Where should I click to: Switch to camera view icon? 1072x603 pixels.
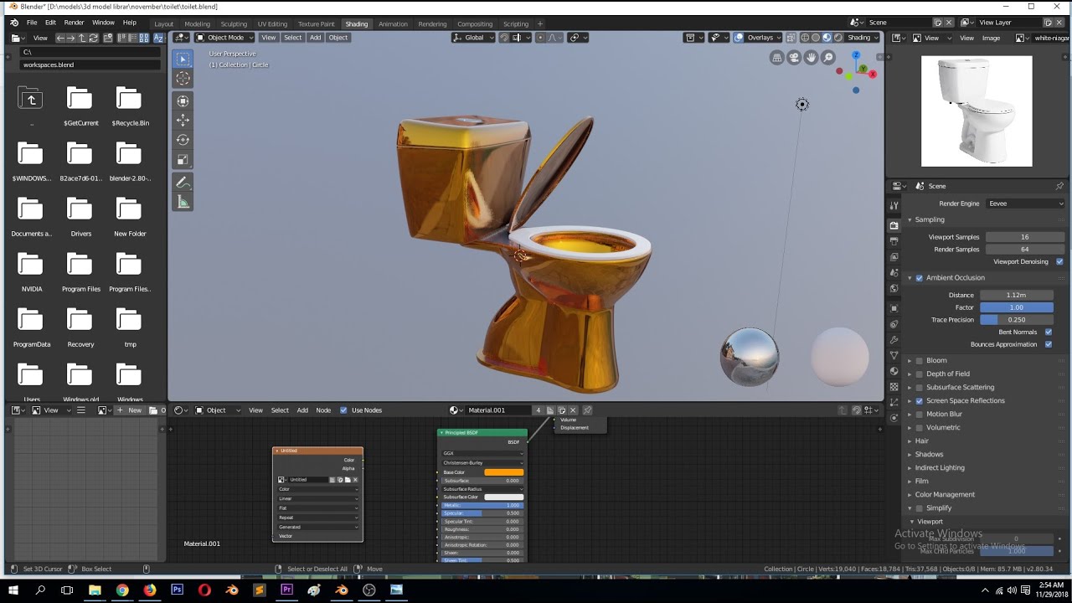point(794,58)
